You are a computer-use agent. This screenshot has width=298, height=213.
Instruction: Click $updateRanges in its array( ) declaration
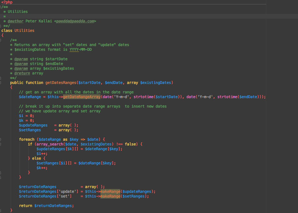[x=33, y=125]
